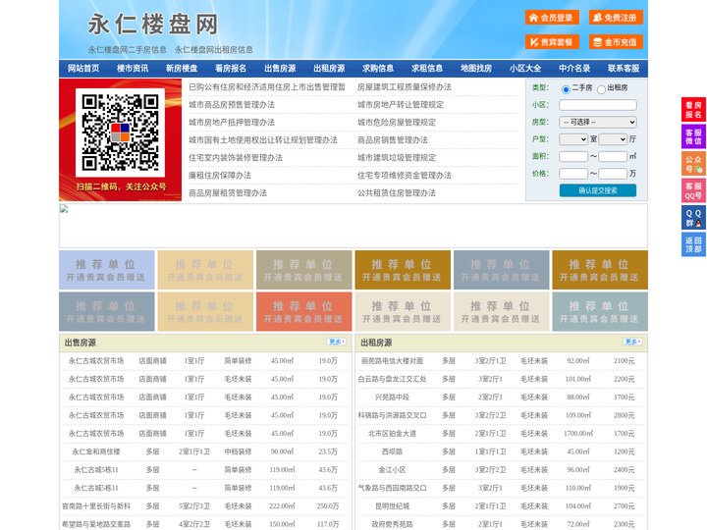Image resolution: width=707 pixels, height=530 pixels.
Task: Expand the 厅 hall count dropdown
Action: (x=613, y=139)
